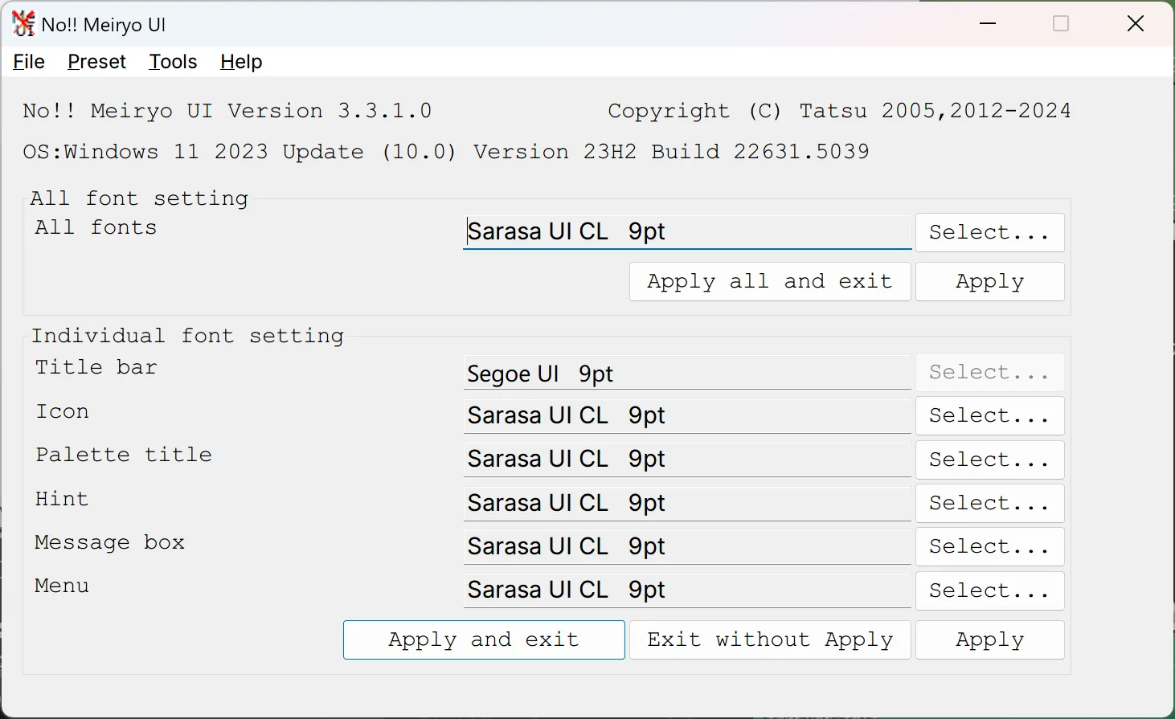1175x719 pixels.
Task: Click Apply in Individual font setting group
Action: pyautogui.click(x=989, y=640)
